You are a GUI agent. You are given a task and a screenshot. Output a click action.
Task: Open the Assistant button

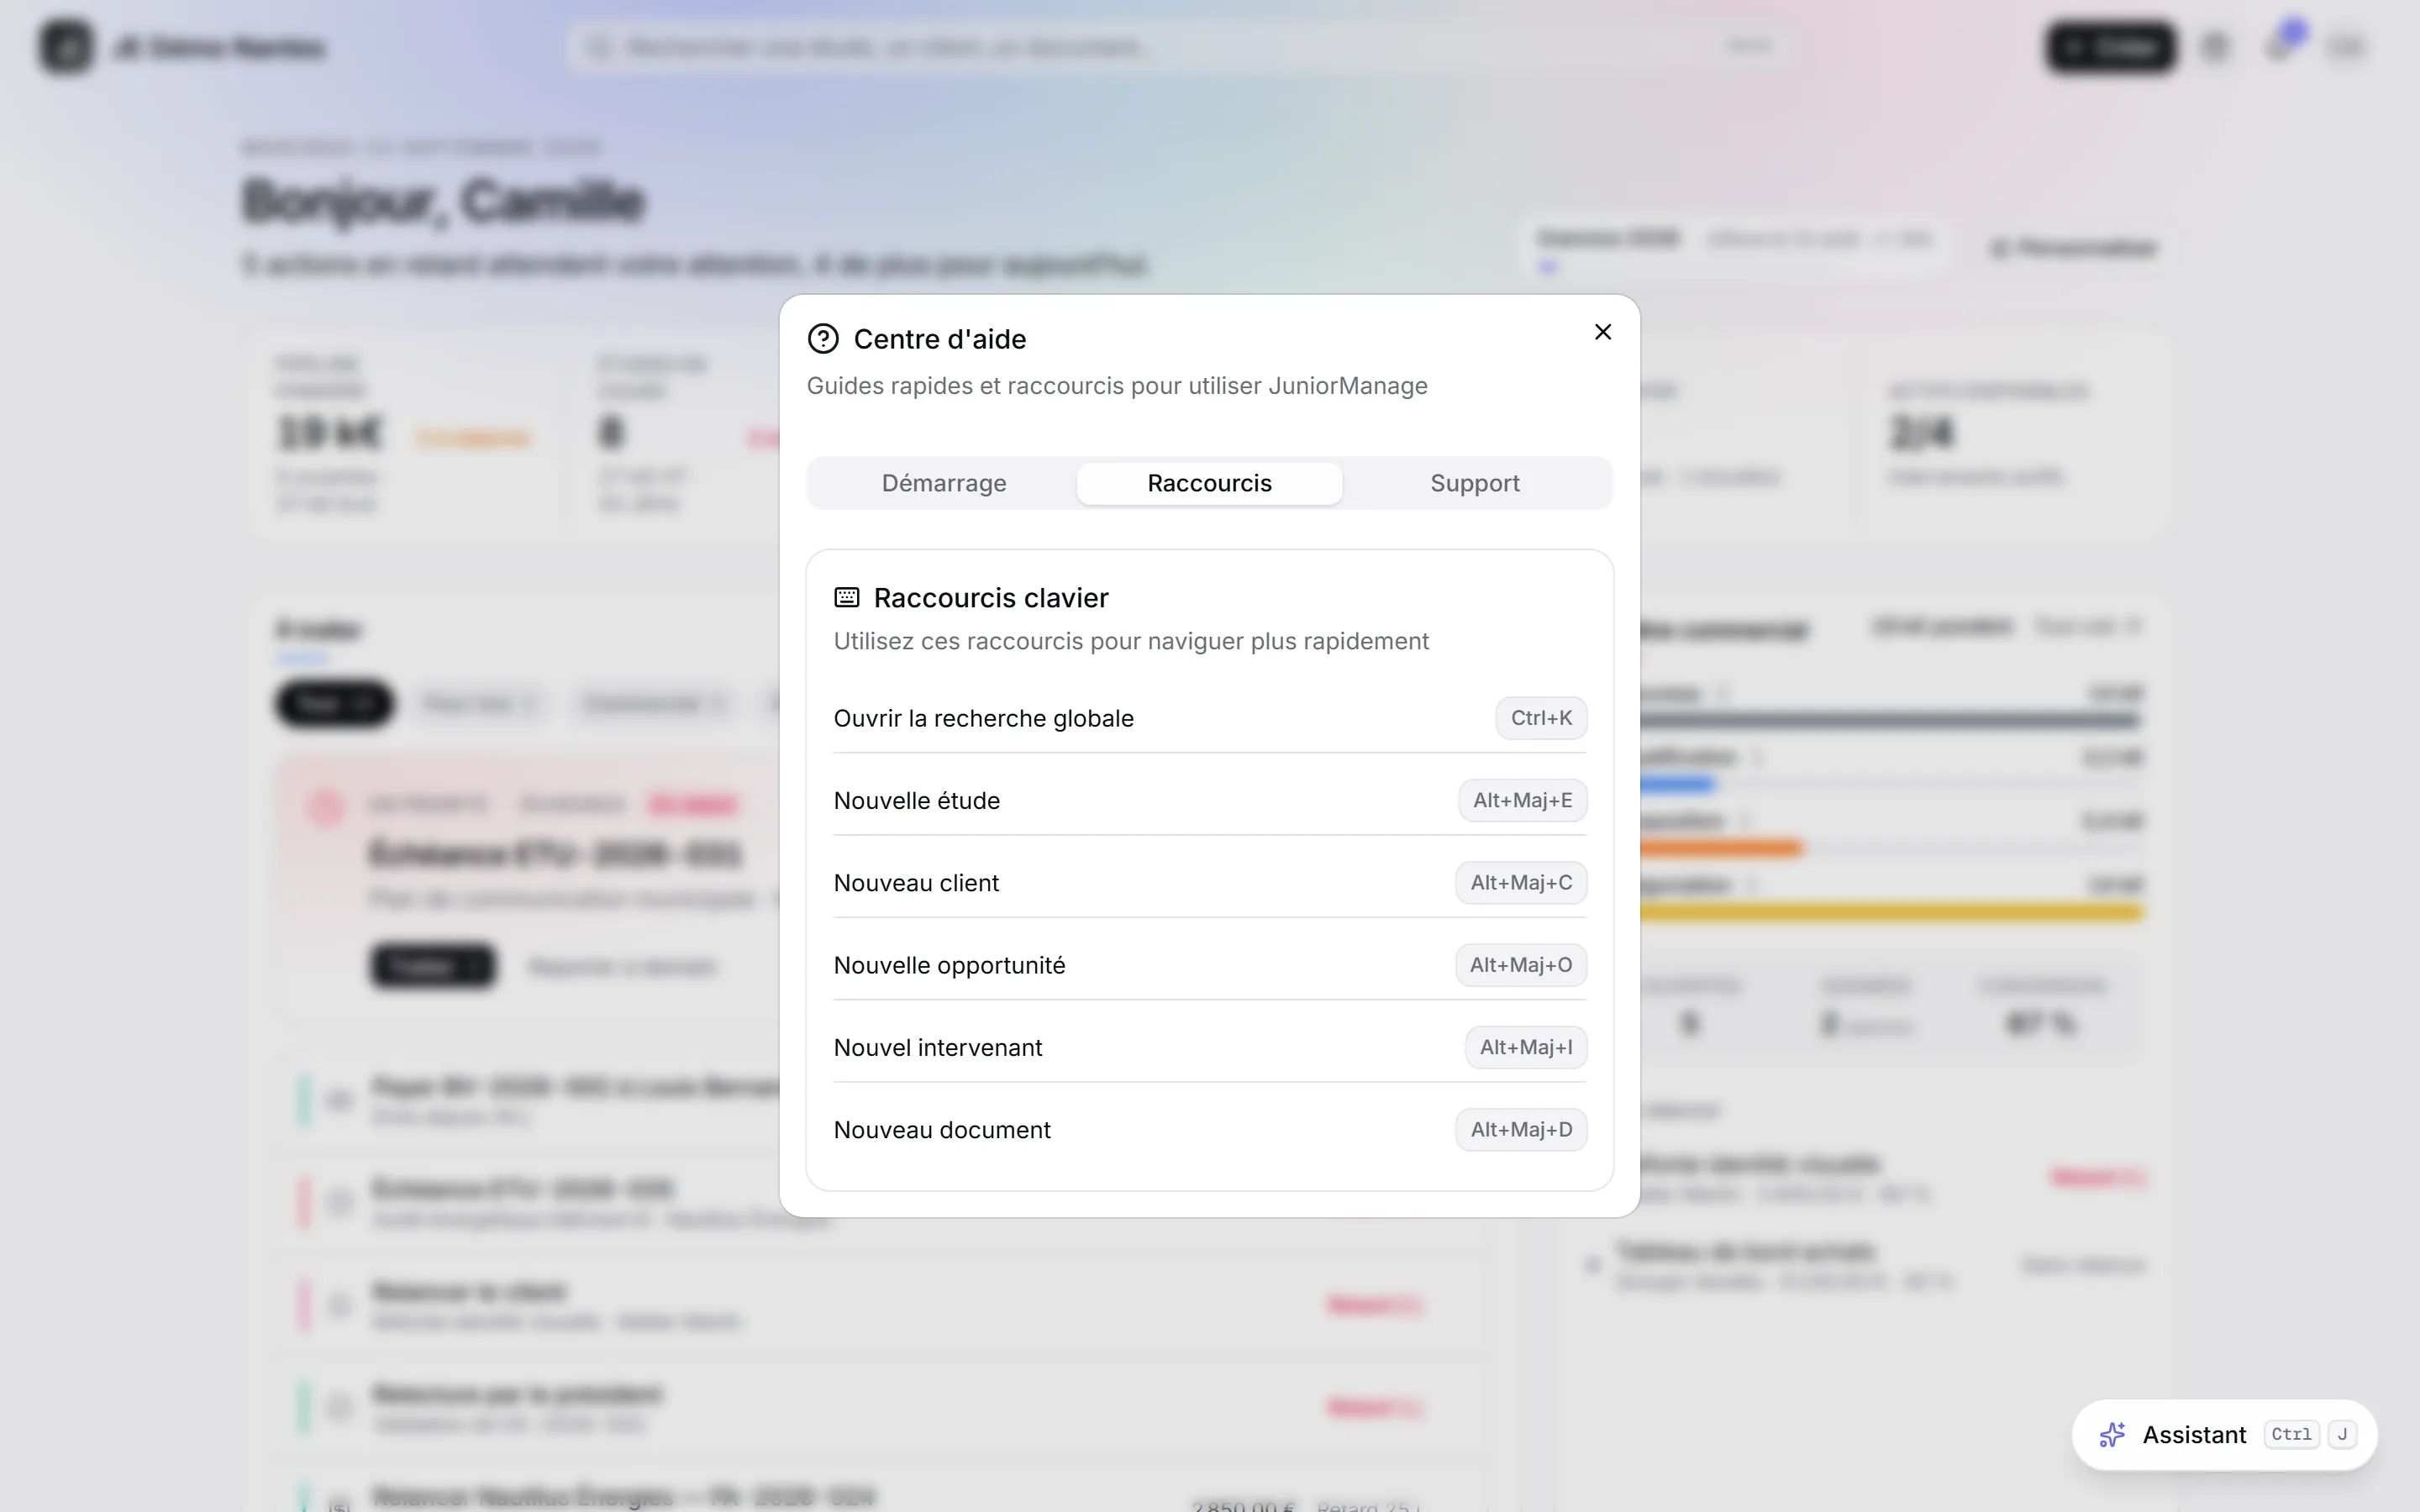(2224, 1435)
